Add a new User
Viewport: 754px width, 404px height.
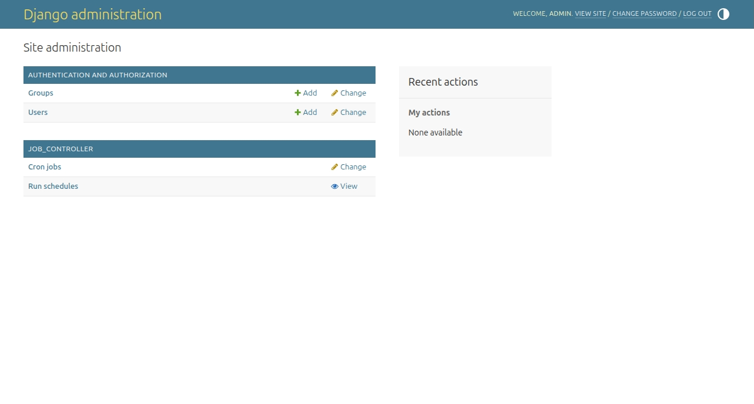[x=306, y=113]
